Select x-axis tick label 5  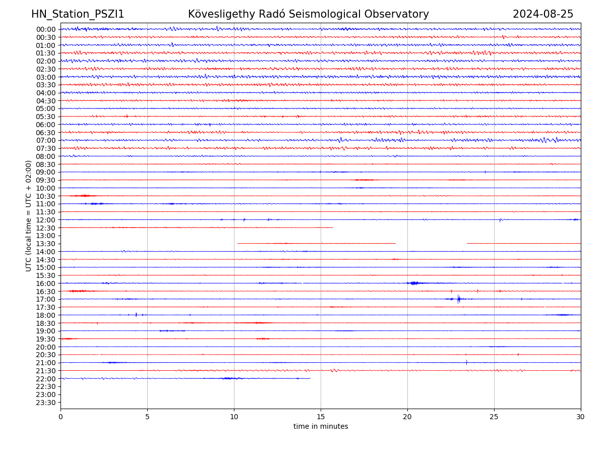point(147,417)
